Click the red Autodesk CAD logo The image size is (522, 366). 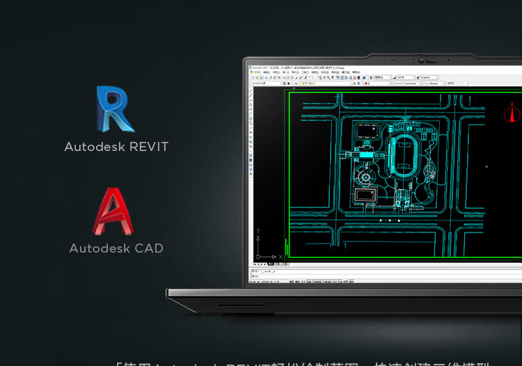[114, 212]
